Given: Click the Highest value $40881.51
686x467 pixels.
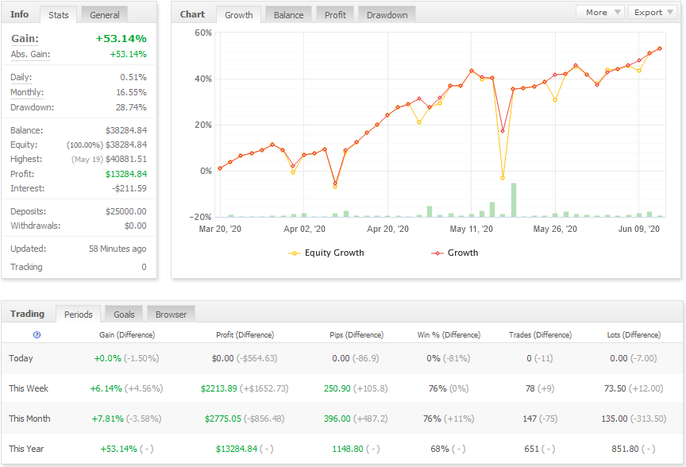Looking at the screenshot, I should pos(126,159).
